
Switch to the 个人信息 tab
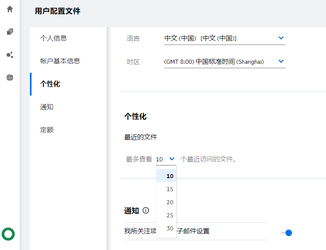(x=53, y=38)
